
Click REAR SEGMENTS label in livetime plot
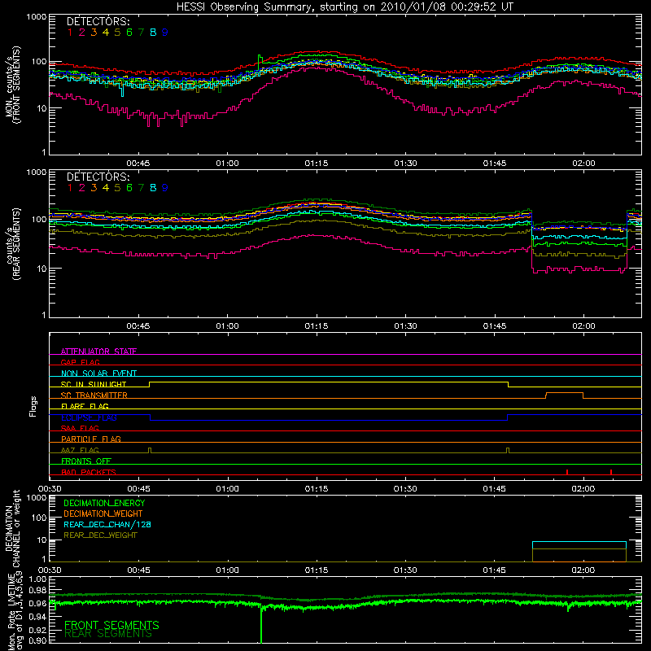(x=108, y=634)
